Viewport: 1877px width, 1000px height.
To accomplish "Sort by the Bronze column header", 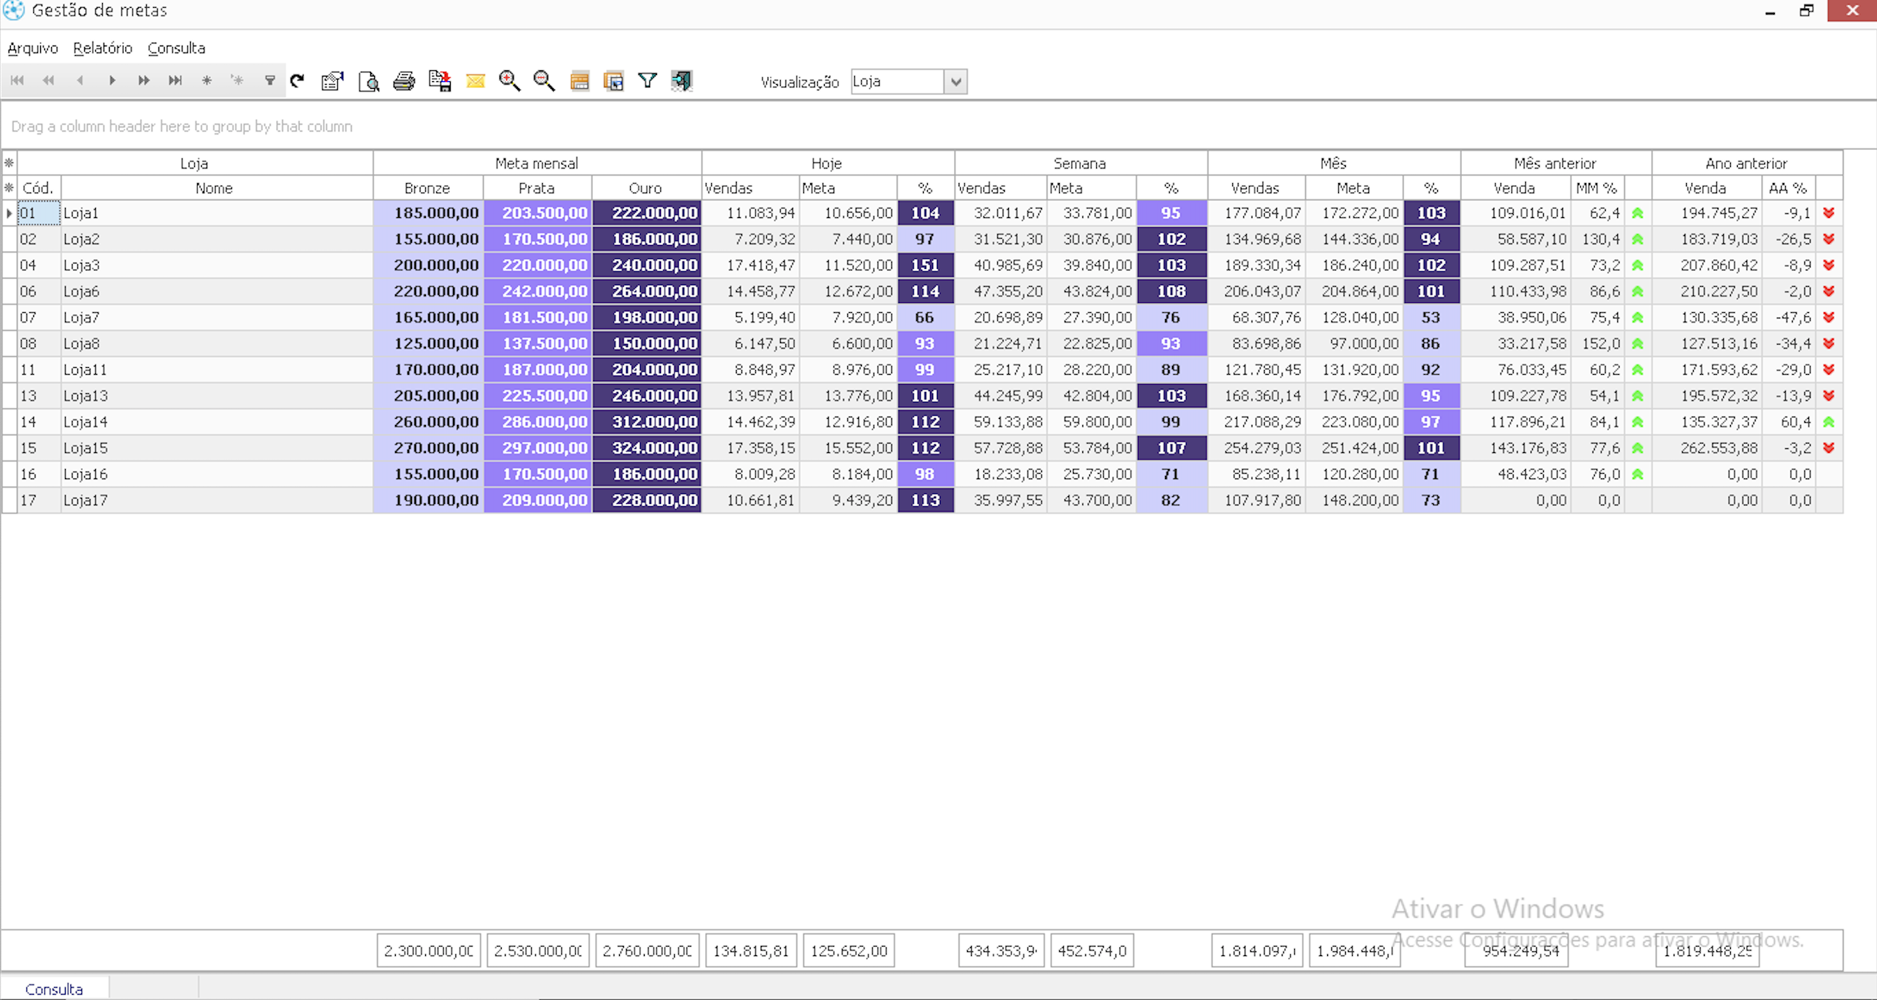I will pos(427,188).
